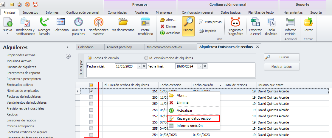
Task: Click the Mostrar todos button
Action: (x=282, y=67)
